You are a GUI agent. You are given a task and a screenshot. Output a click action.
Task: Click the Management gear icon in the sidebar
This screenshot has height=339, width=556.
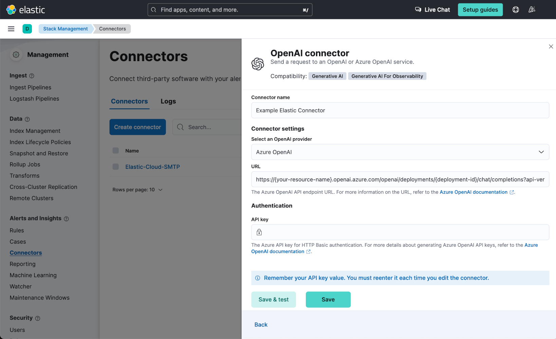click(16, 54)
